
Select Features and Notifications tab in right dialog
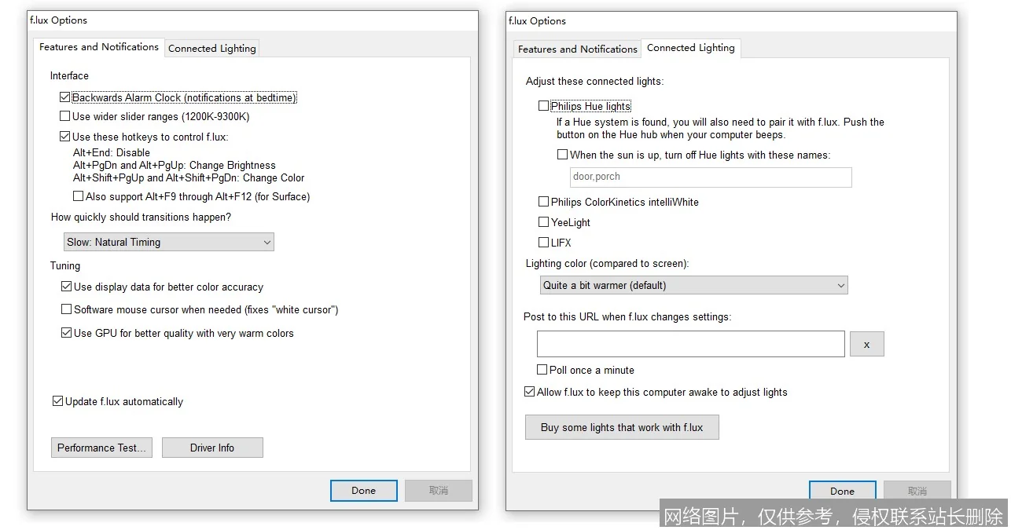(x=577, y=49)
